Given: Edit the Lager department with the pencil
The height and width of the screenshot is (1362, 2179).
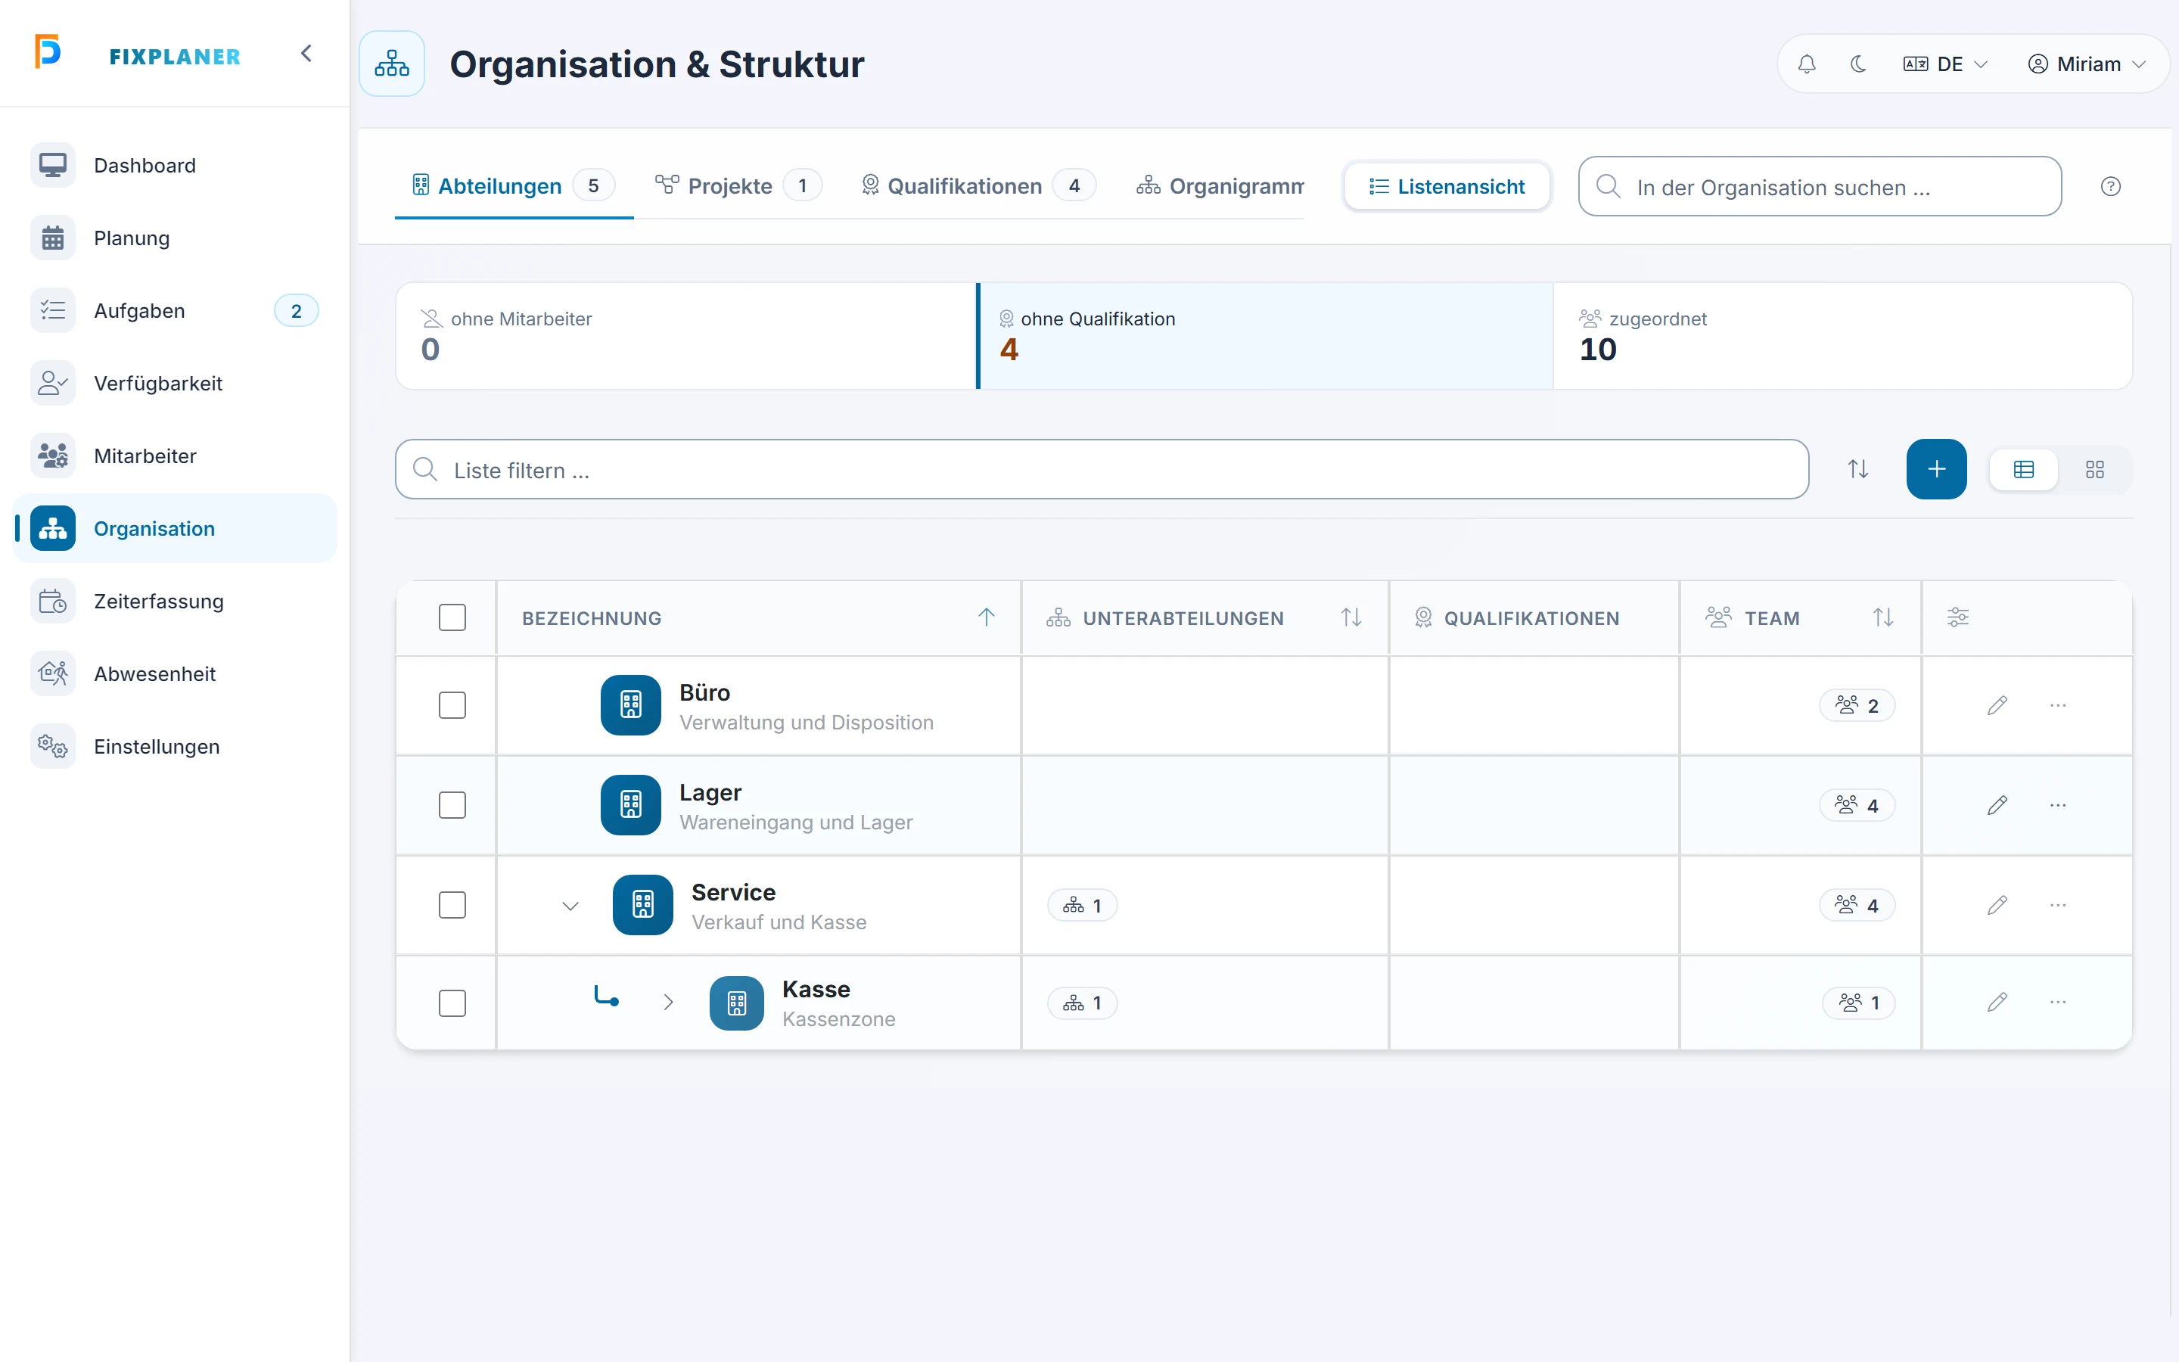Looking at the screenshot, I should (x=1997, y=805).
